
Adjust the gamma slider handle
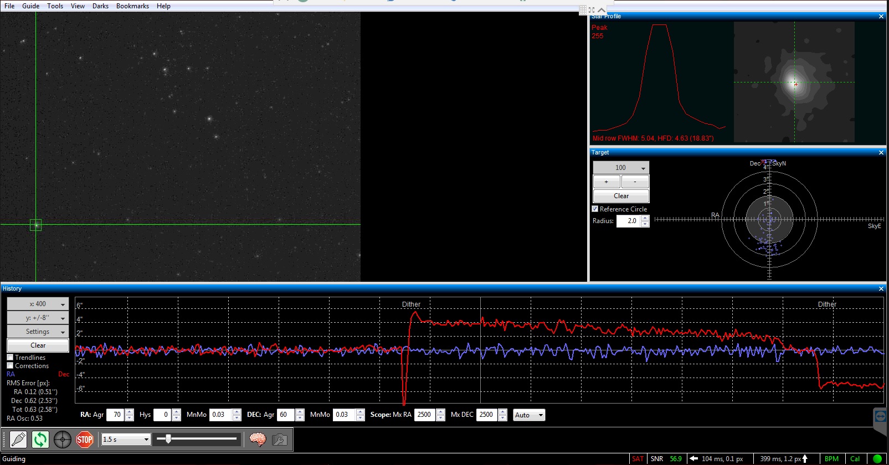(x=168, y=439)
